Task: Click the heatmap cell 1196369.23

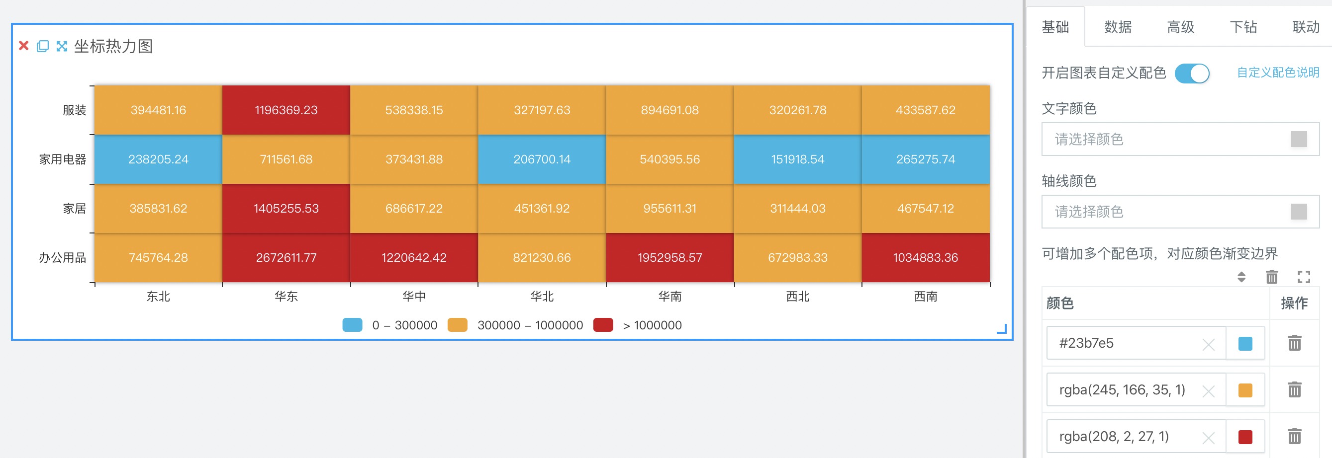Action: (x=286, y=110)
